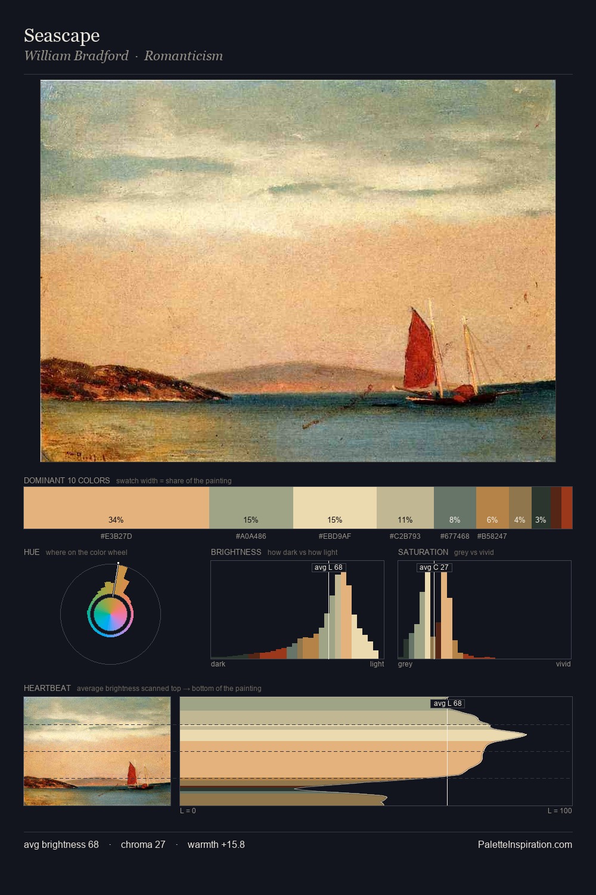Click the avg L 68 label in Heartbeat chart

pyautogui.click(x=448, y=703)
